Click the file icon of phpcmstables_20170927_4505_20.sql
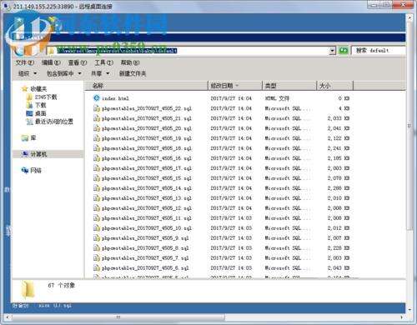 click(x=97, y=128)
